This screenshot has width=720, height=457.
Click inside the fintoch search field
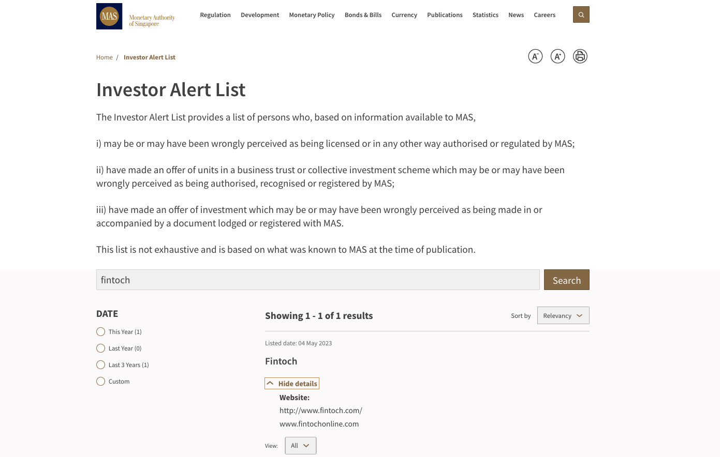[x=318, y=280]
